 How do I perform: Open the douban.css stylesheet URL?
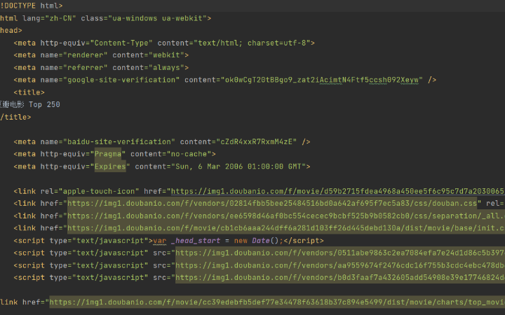pos(272,204)
